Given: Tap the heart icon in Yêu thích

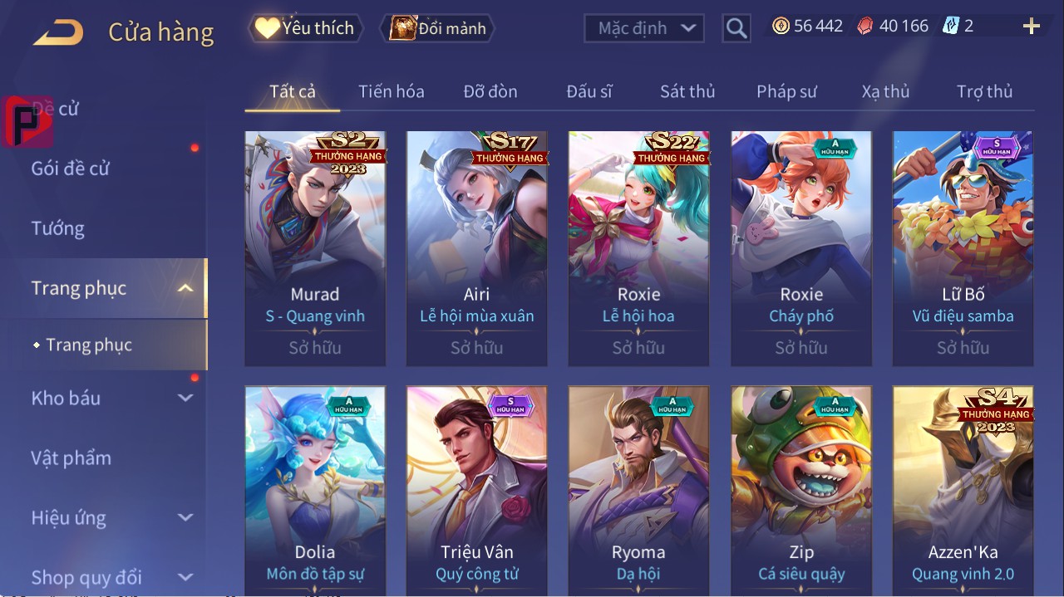Looking at the screenshot, I should (266, 28).
